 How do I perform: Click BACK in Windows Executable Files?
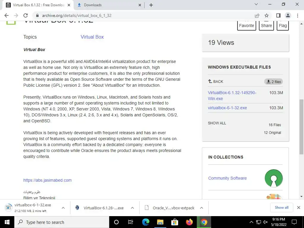[x=216, y=81]
